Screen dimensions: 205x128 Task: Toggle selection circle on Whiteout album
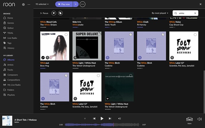click(66, 34)
